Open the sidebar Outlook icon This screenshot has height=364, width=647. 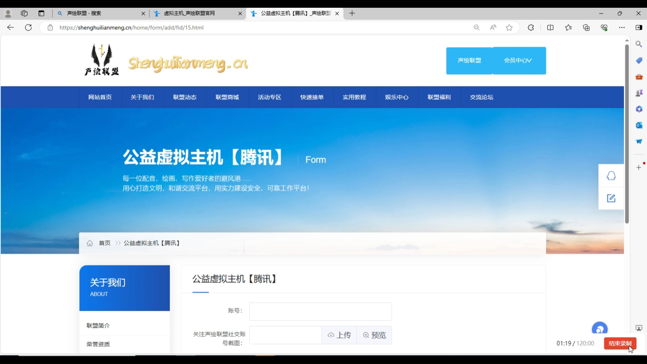[639, 125]
